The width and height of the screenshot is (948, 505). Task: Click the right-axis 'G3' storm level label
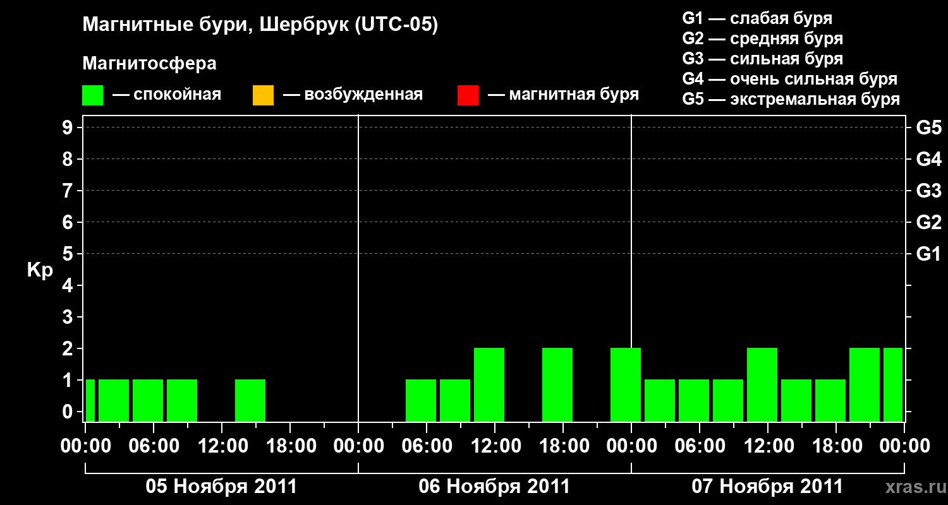928,191
